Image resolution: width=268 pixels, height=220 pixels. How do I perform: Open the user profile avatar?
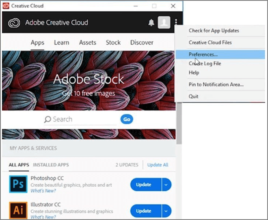164,22
